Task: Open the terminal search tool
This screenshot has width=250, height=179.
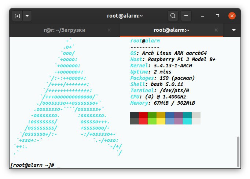Action: tap(173, 16)
